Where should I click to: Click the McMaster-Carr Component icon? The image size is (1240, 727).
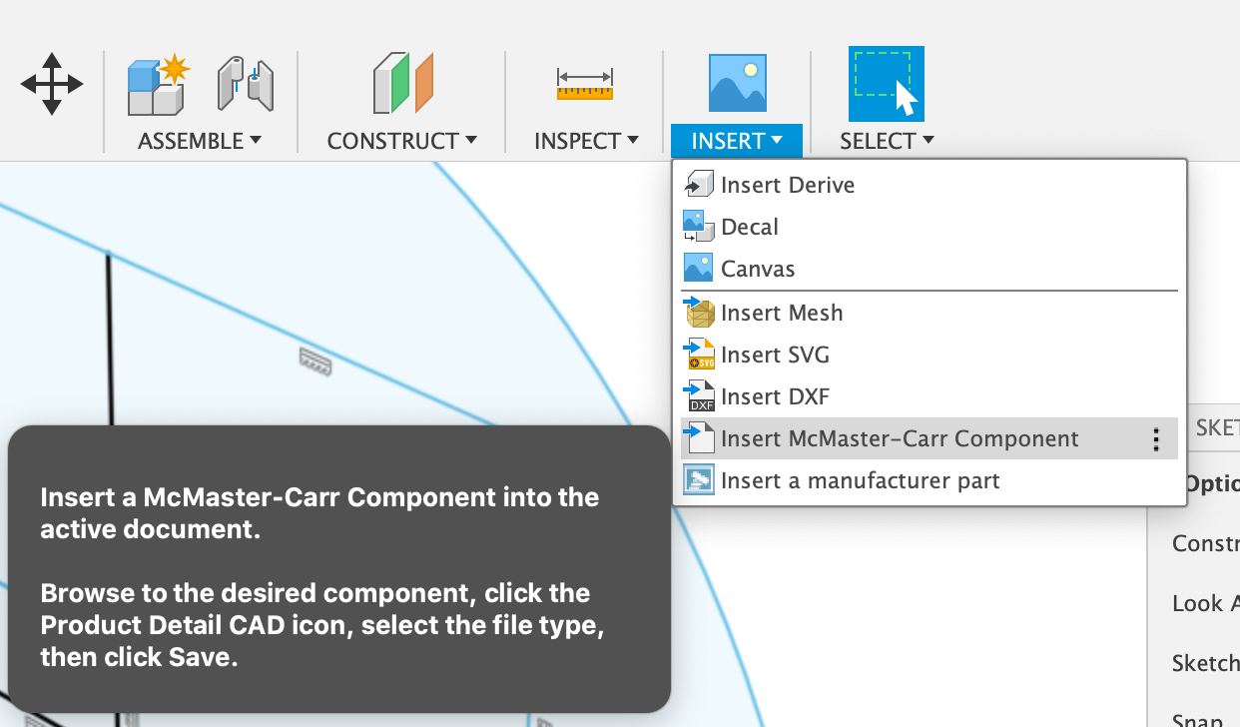tap(699, 438)
